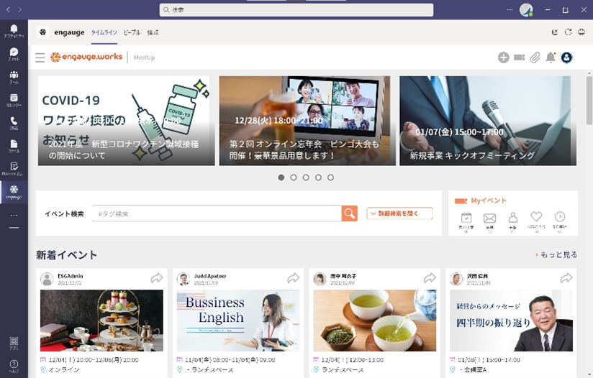Click the My events calendar icon
Screen dimensions: 593x378
466,218
